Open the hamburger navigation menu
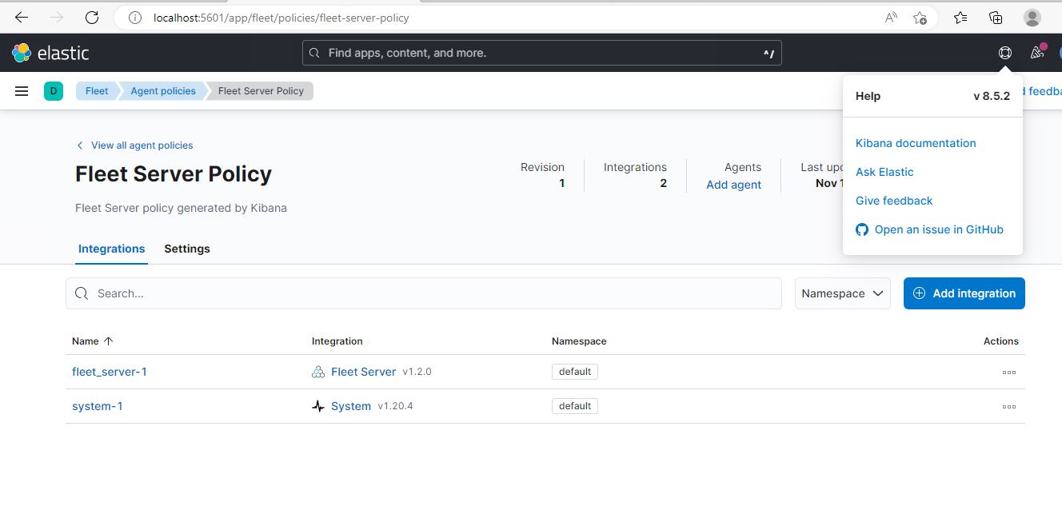 point(21,90)
